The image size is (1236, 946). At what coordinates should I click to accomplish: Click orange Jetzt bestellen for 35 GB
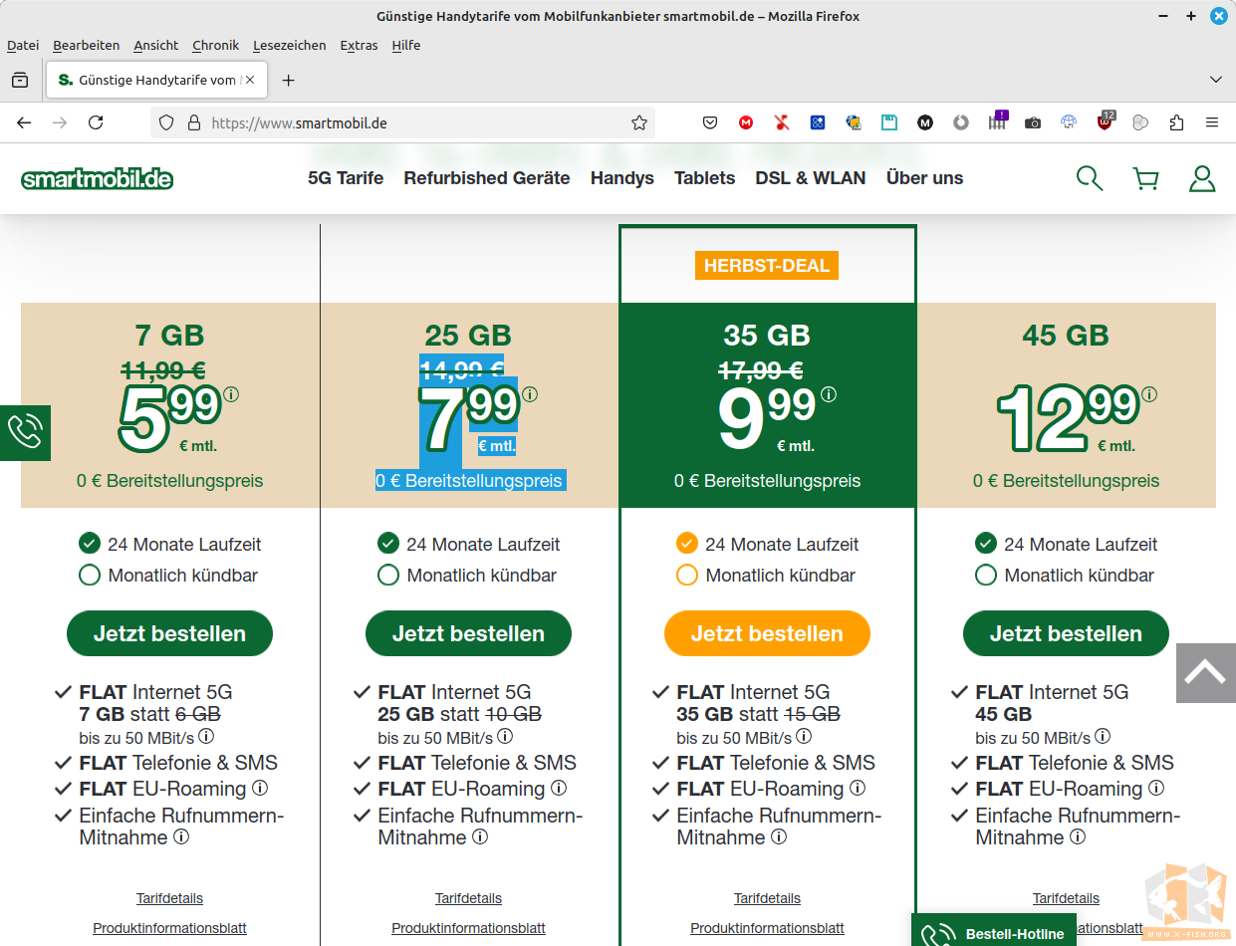click(x=767, y=633)
